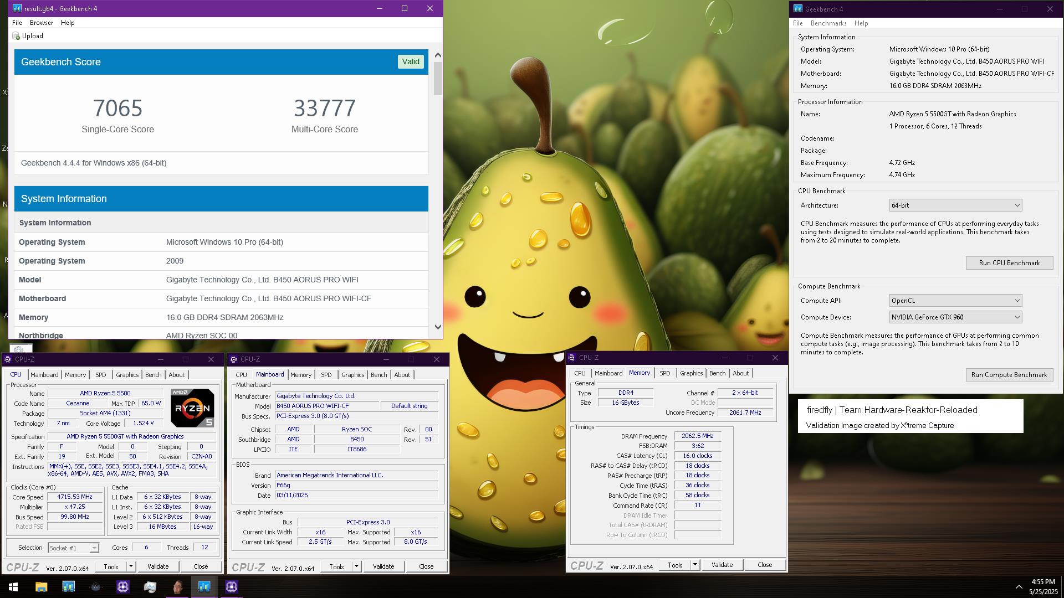Click the Core Speed 4715.53 MHz field
Viewport: 1064px width, 598px height.
coord(75,497)
